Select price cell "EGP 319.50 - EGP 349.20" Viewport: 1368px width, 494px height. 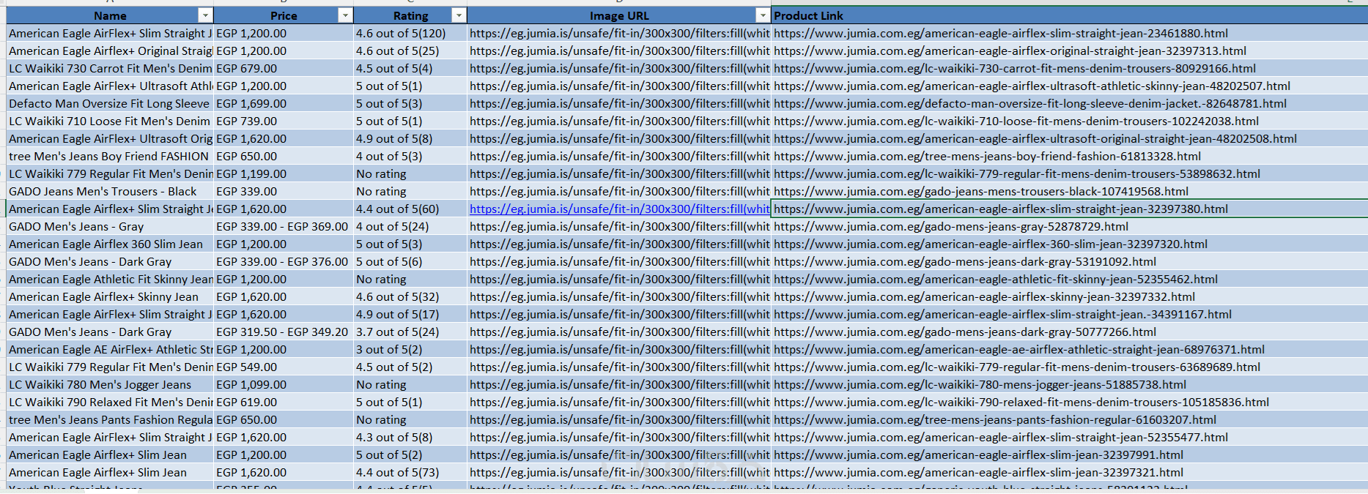pyautogui.click(x=284, y=332)
